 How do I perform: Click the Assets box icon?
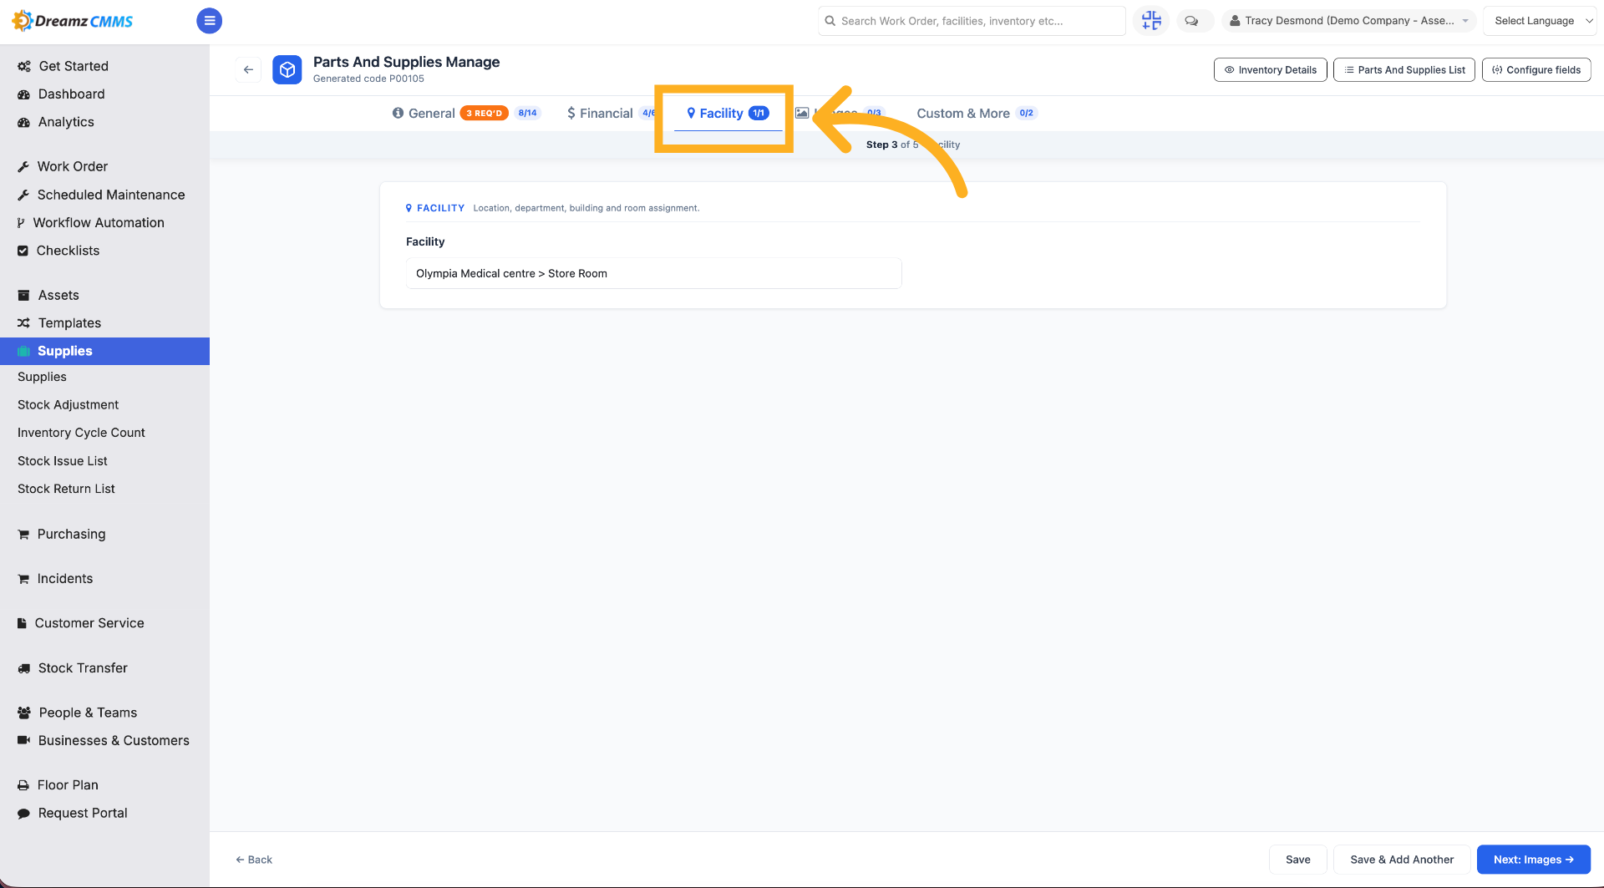24,295
